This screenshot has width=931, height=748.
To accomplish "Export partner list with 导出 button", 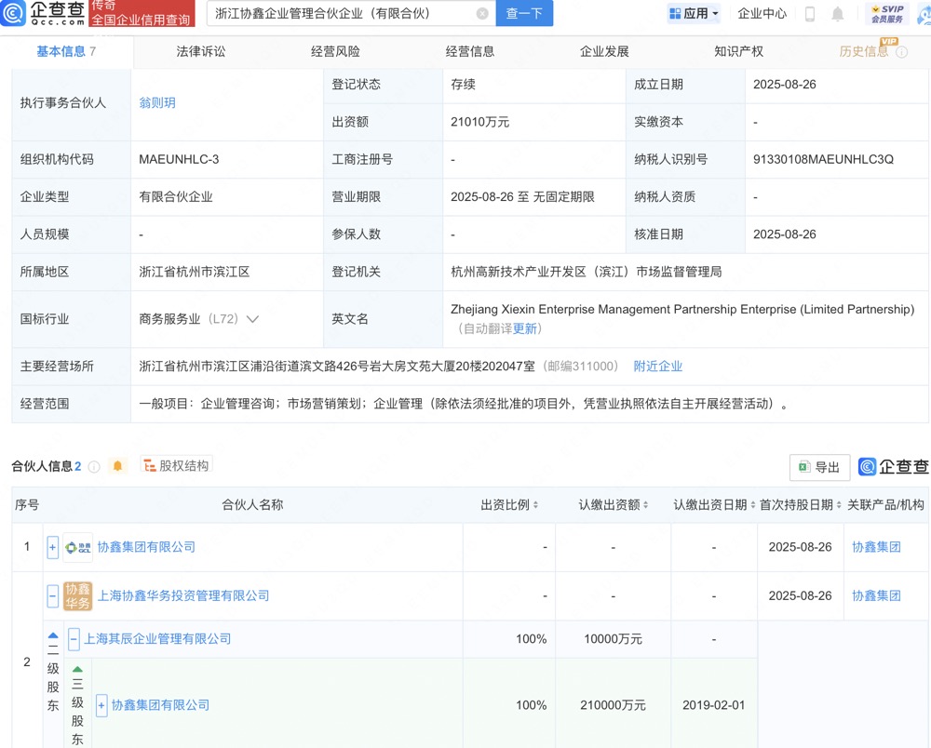I will (819, 467).
